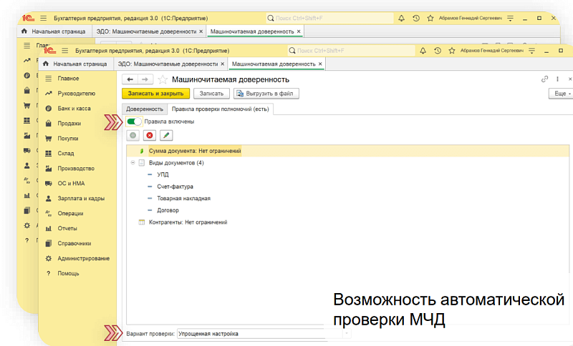Click user name Абрамов Геннадий Сергеевич in front window
The width and height of the screenshot is (573, 346).
[x=491, y=51]
